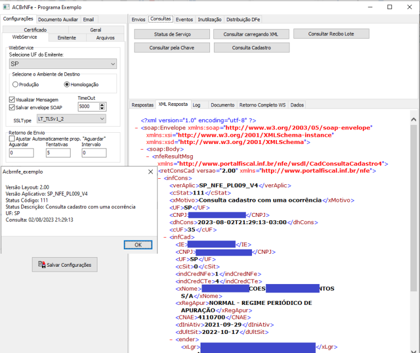
Task: Open the Inutilização tab
Action: click(x=209, y=20)
